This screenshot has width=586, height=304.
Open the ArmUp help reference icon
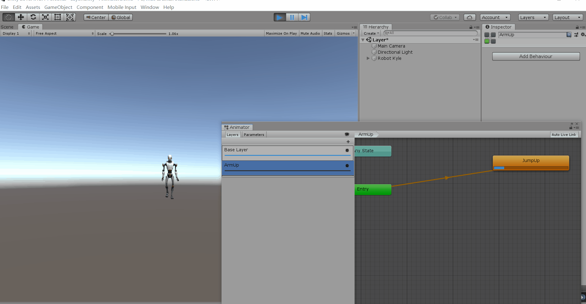pos(569,35)
